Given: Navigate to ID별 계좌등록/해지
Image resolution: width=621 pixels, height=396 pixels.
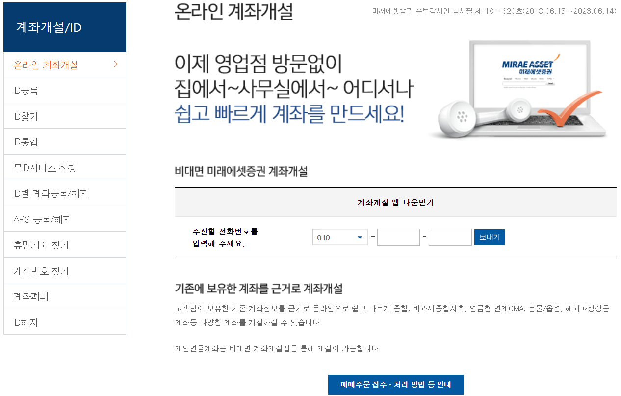Looking at the screenshot, I should point(64,193).
